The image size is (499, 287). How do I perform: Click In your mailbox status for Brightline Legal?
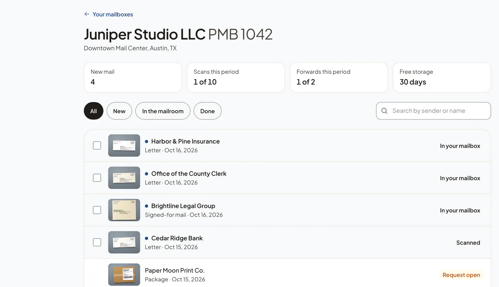point(460,210)
